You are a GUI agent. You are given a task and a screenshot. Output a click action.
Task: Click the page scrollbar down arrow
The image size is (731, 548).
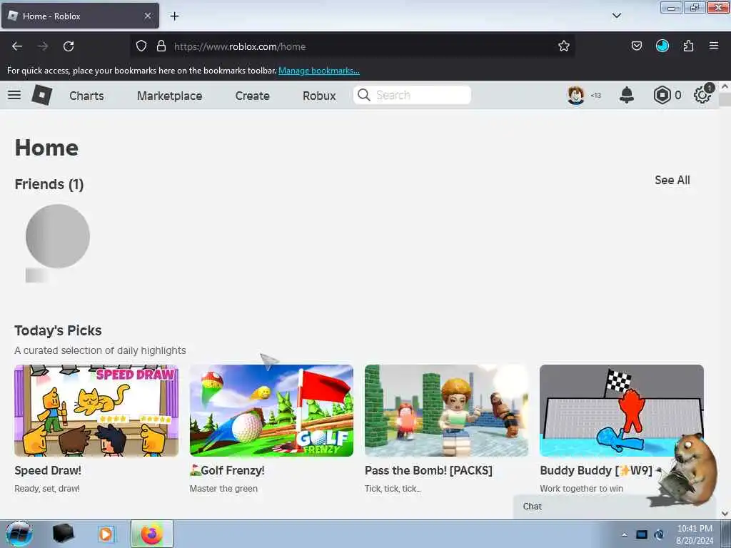pos(725,514)
